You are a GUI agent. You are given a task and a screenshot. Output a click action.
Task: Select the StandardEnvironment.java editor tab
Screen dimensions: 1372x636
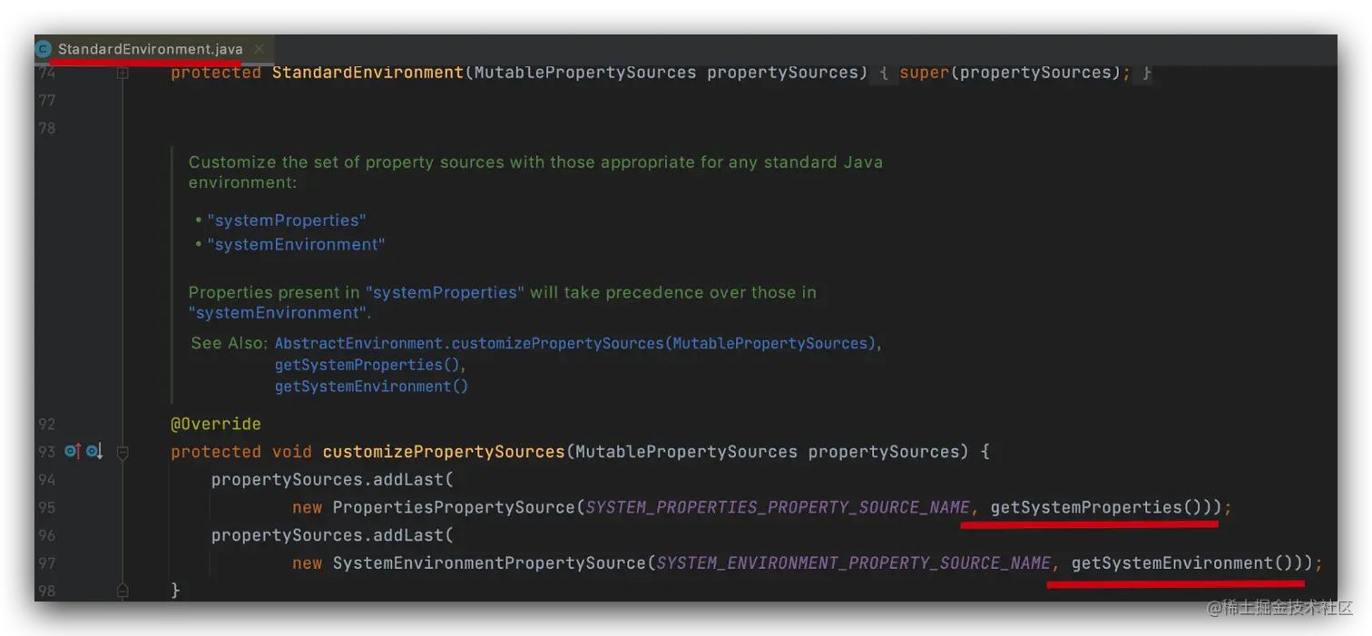pyautogui.click(x=152, y=49)
